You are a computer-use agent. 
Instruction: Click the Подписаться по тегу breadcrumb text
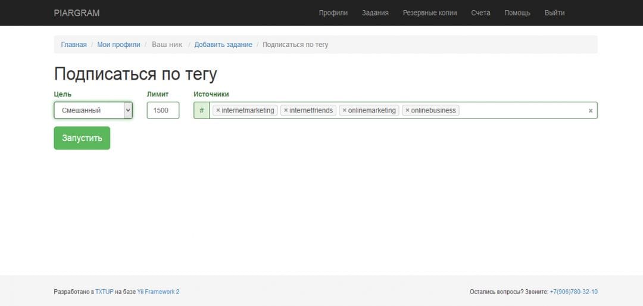click(295, 44)
